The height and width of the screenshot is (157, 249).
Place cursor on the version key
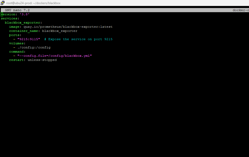(8, 14)
